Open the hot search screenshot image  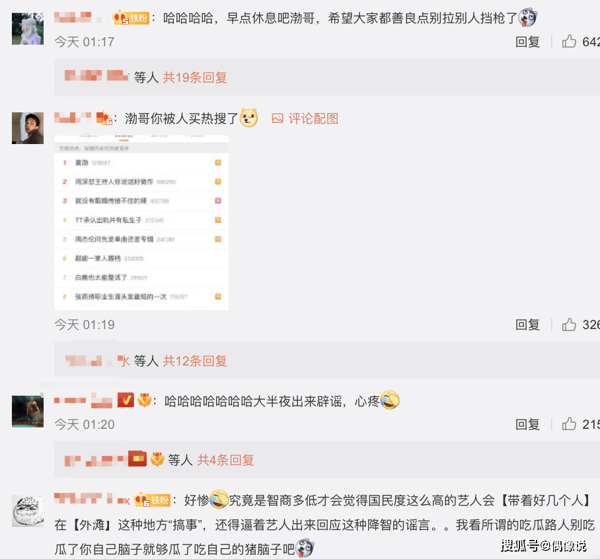[141, 222]
